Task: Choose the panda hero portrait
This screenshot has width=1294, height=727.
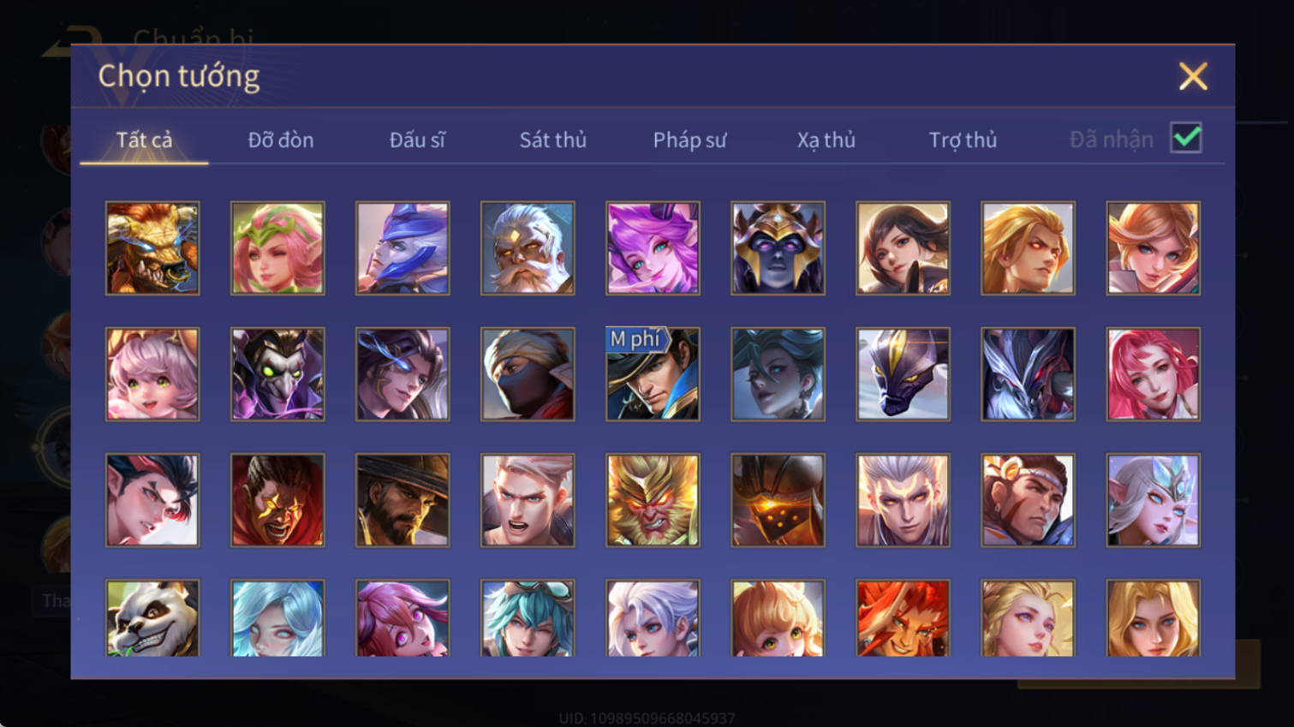Action: (152, 618)
